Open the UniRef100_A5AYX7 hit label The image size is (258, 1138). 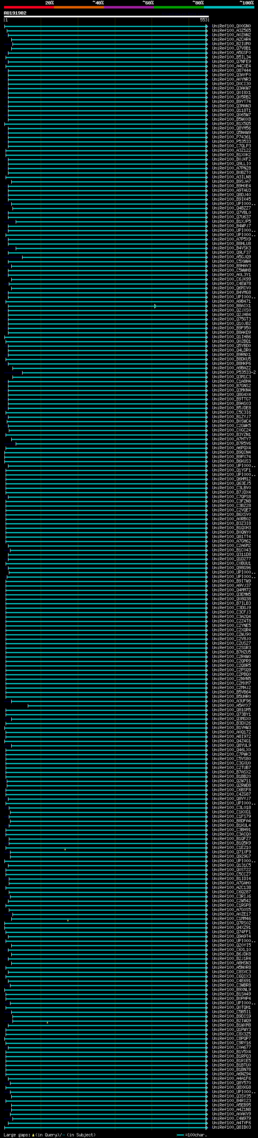coord(231,706)
